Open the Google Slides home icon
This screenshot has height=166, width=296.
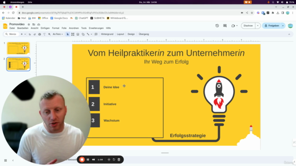coord(5,26)
